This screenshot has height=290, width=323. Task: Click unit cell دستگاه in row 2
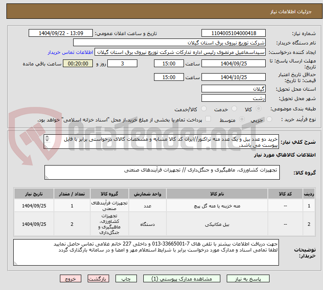point(148,224)
